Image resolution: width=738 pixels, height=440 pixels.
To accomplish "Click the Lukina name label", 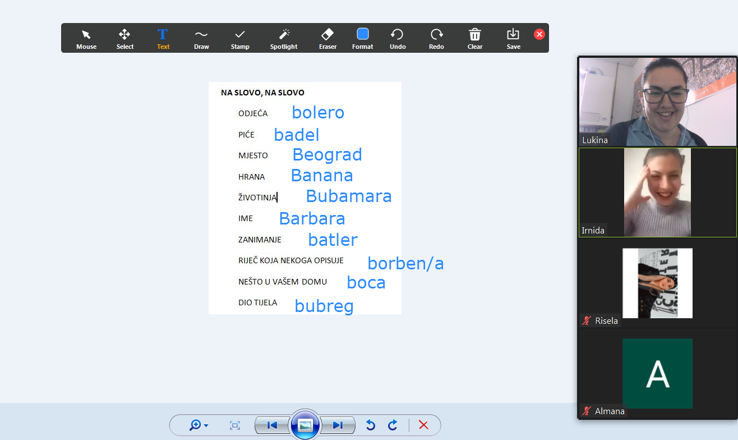I will point(594,140).
